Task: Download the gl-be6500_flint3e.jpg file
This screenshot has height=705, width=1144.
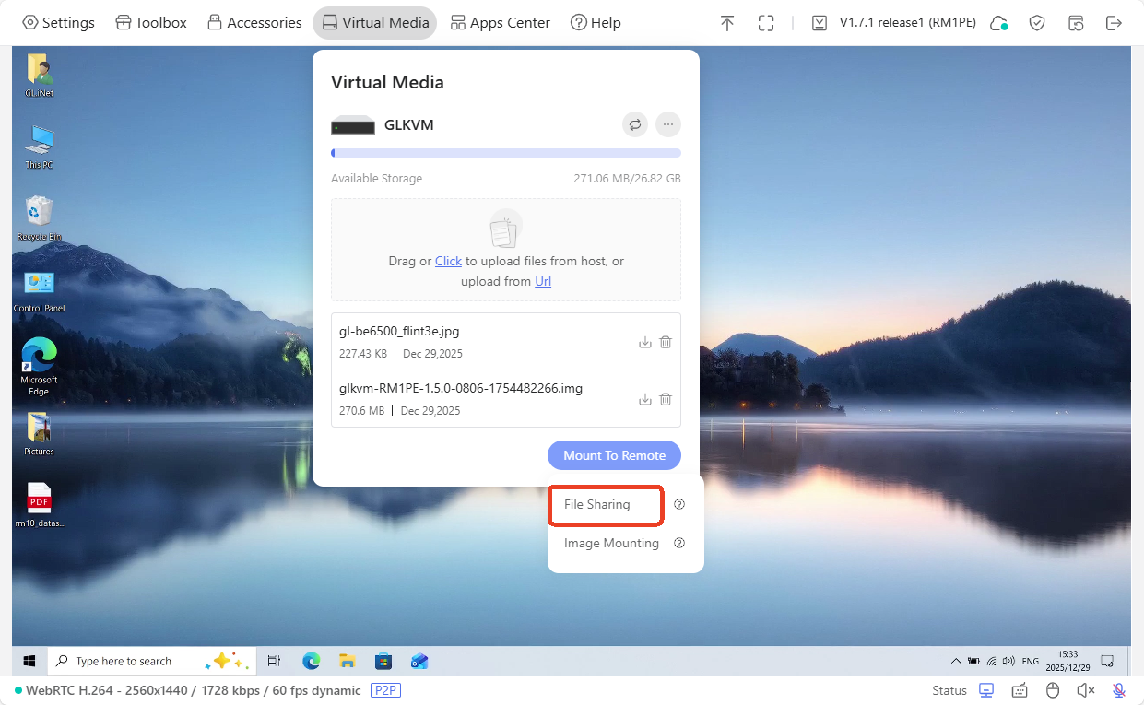Action: (x=645, y=342)
